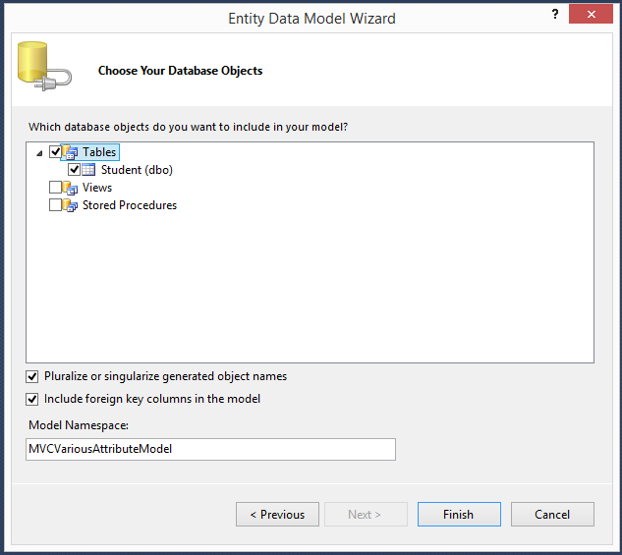Check the Stored Procedures checkbox

(x=55, y=205)
